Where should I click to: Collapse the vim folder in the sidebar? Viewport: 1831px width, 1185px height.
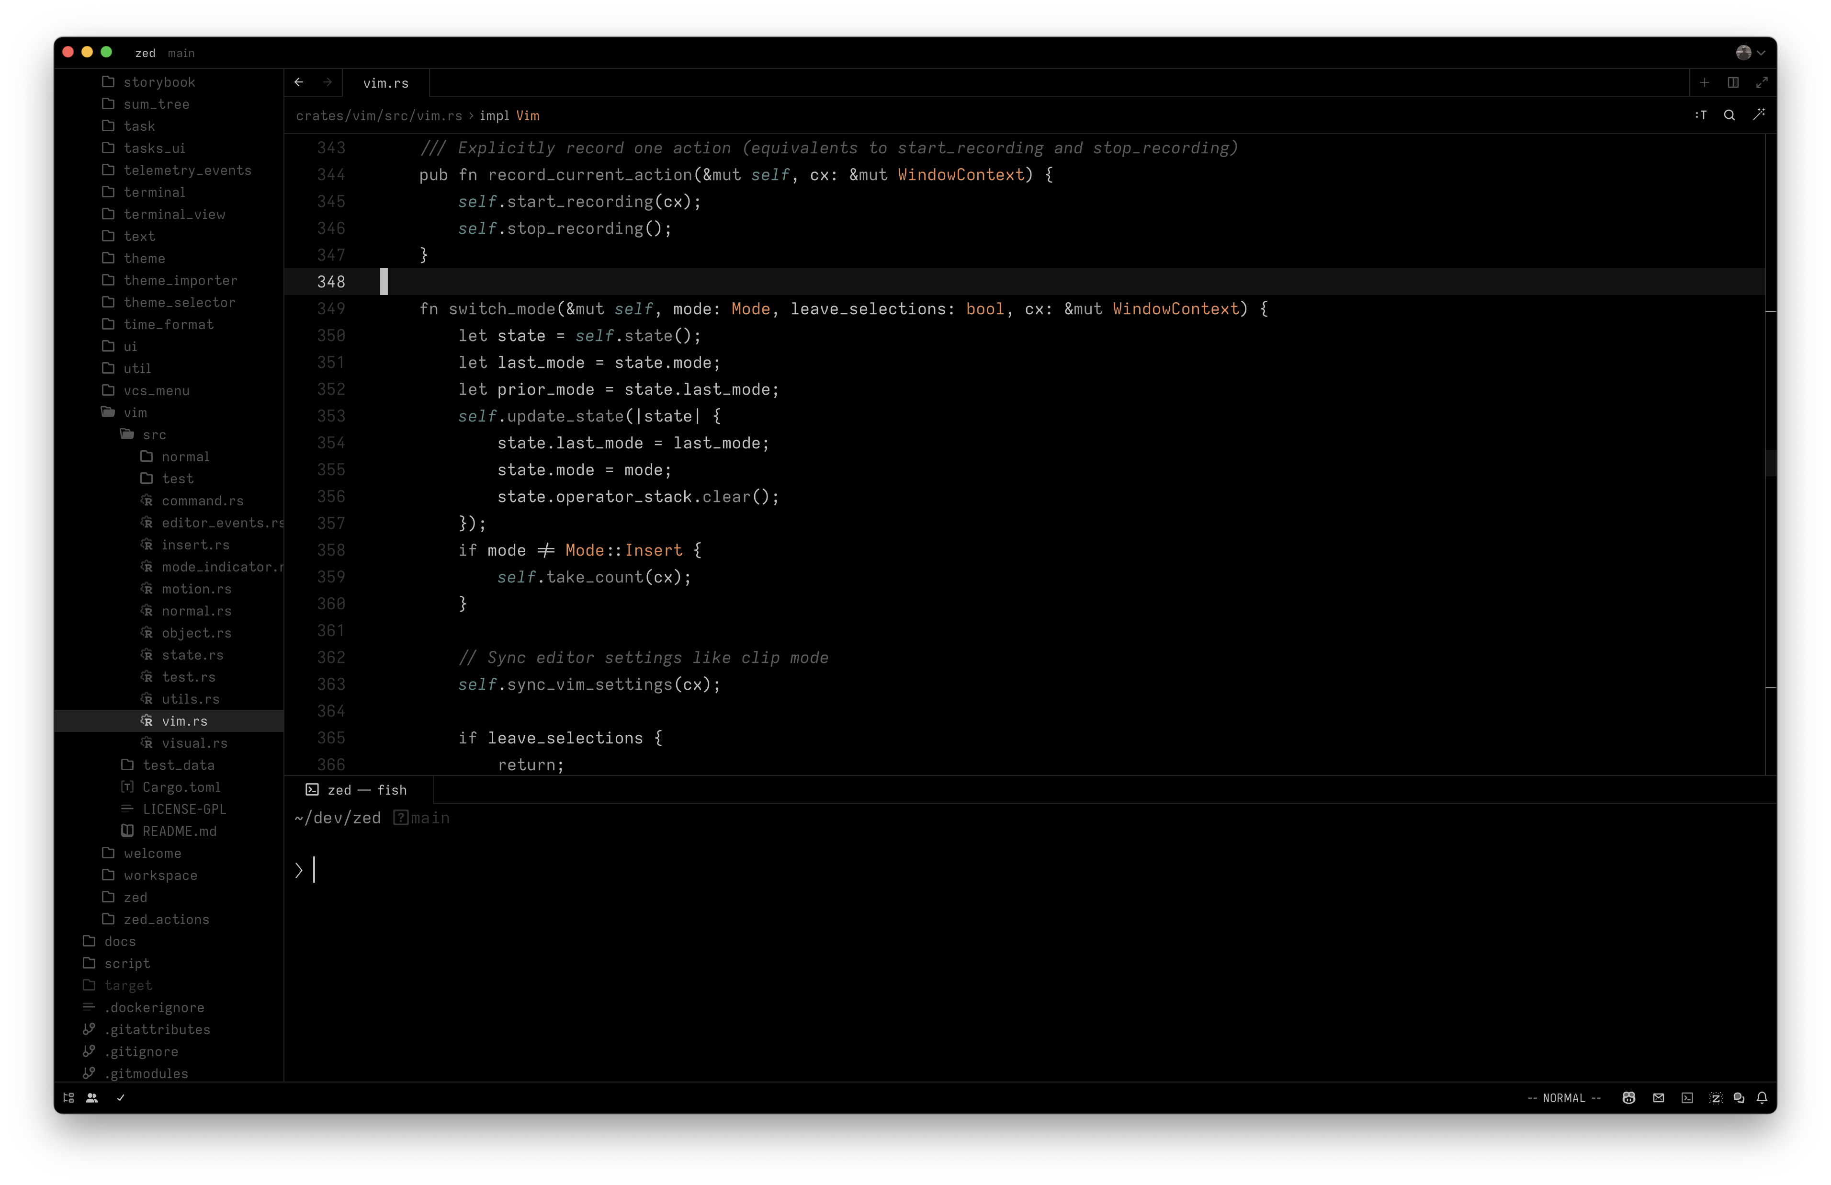pos(136,412)
